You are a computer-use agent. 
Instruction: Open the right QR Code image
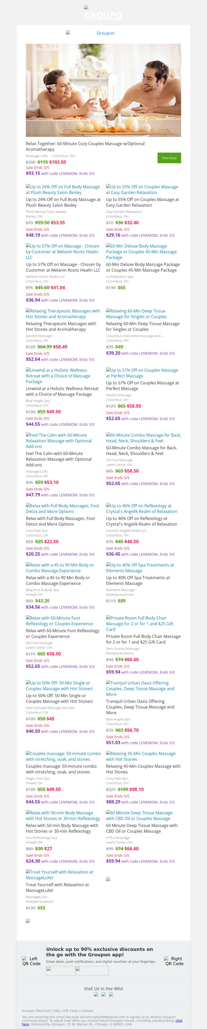(x=174, y=961)
